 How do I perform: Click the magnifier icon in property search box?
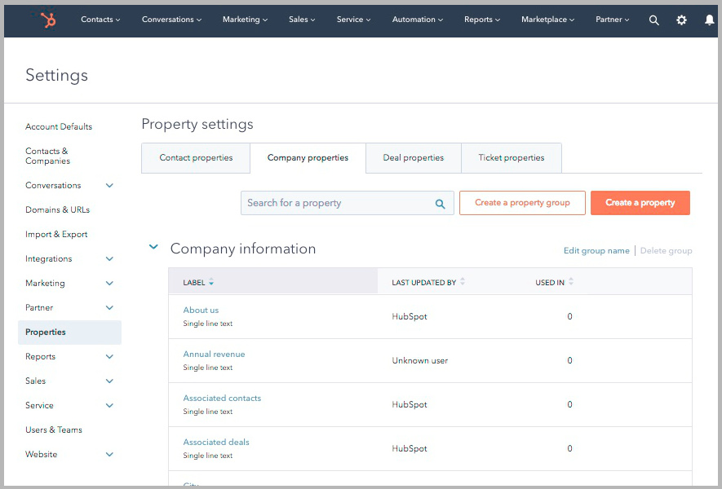[x=441, y=204]
